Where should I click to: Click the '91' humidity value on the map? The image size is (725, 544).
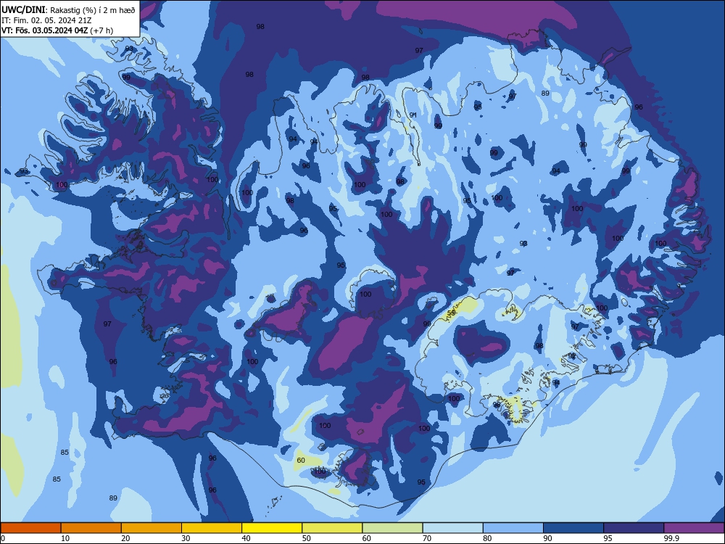(x=413, y=115)
